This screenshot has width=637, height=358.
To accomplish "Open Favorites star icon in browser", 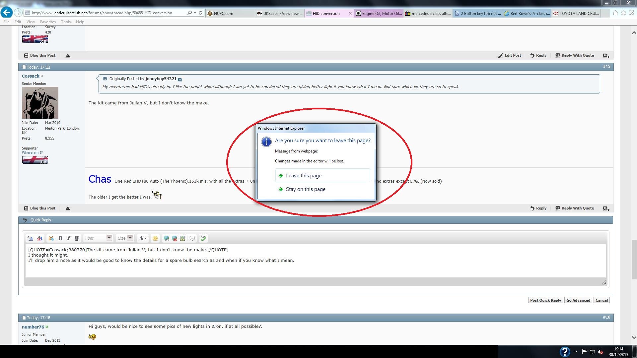I will (623, 13).
